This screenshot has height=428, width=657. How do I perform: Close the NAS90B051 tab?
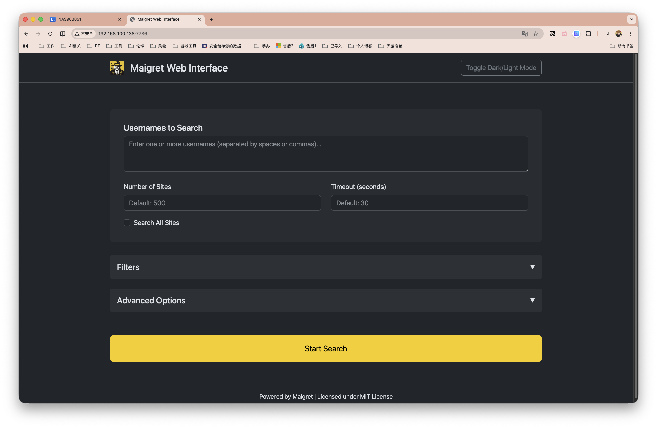(x=120, y=19)
